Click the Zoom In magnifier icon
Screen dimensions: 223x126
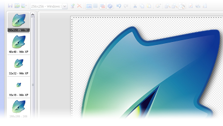click(168, 6)
